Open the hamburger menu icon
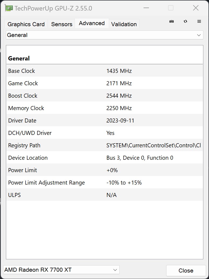209x279 pixels. coord(199,21)
